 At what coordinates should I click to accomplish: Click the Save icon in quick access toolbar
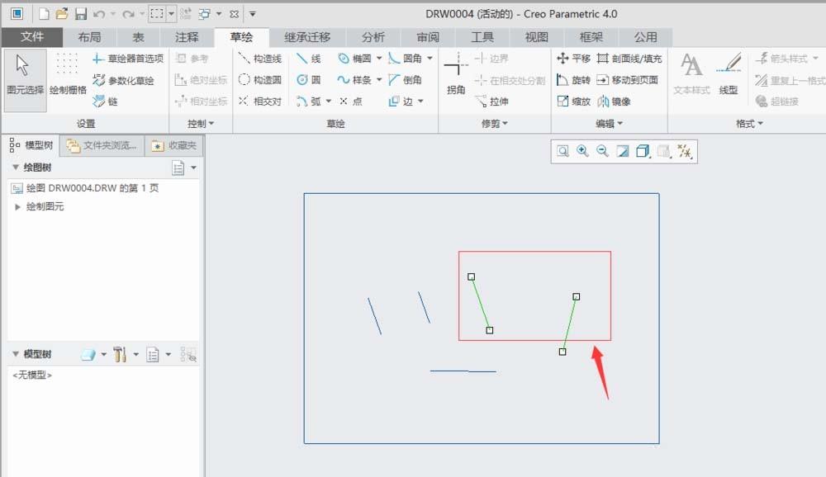[81, 14]
